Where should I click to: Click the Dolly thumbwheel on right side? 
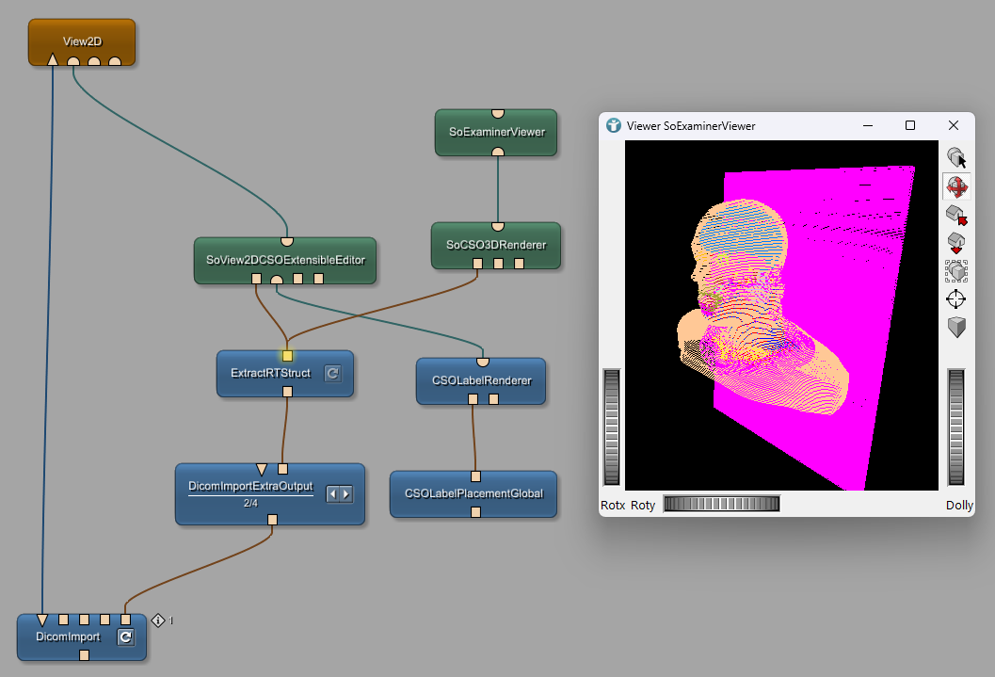click(958, 427)
